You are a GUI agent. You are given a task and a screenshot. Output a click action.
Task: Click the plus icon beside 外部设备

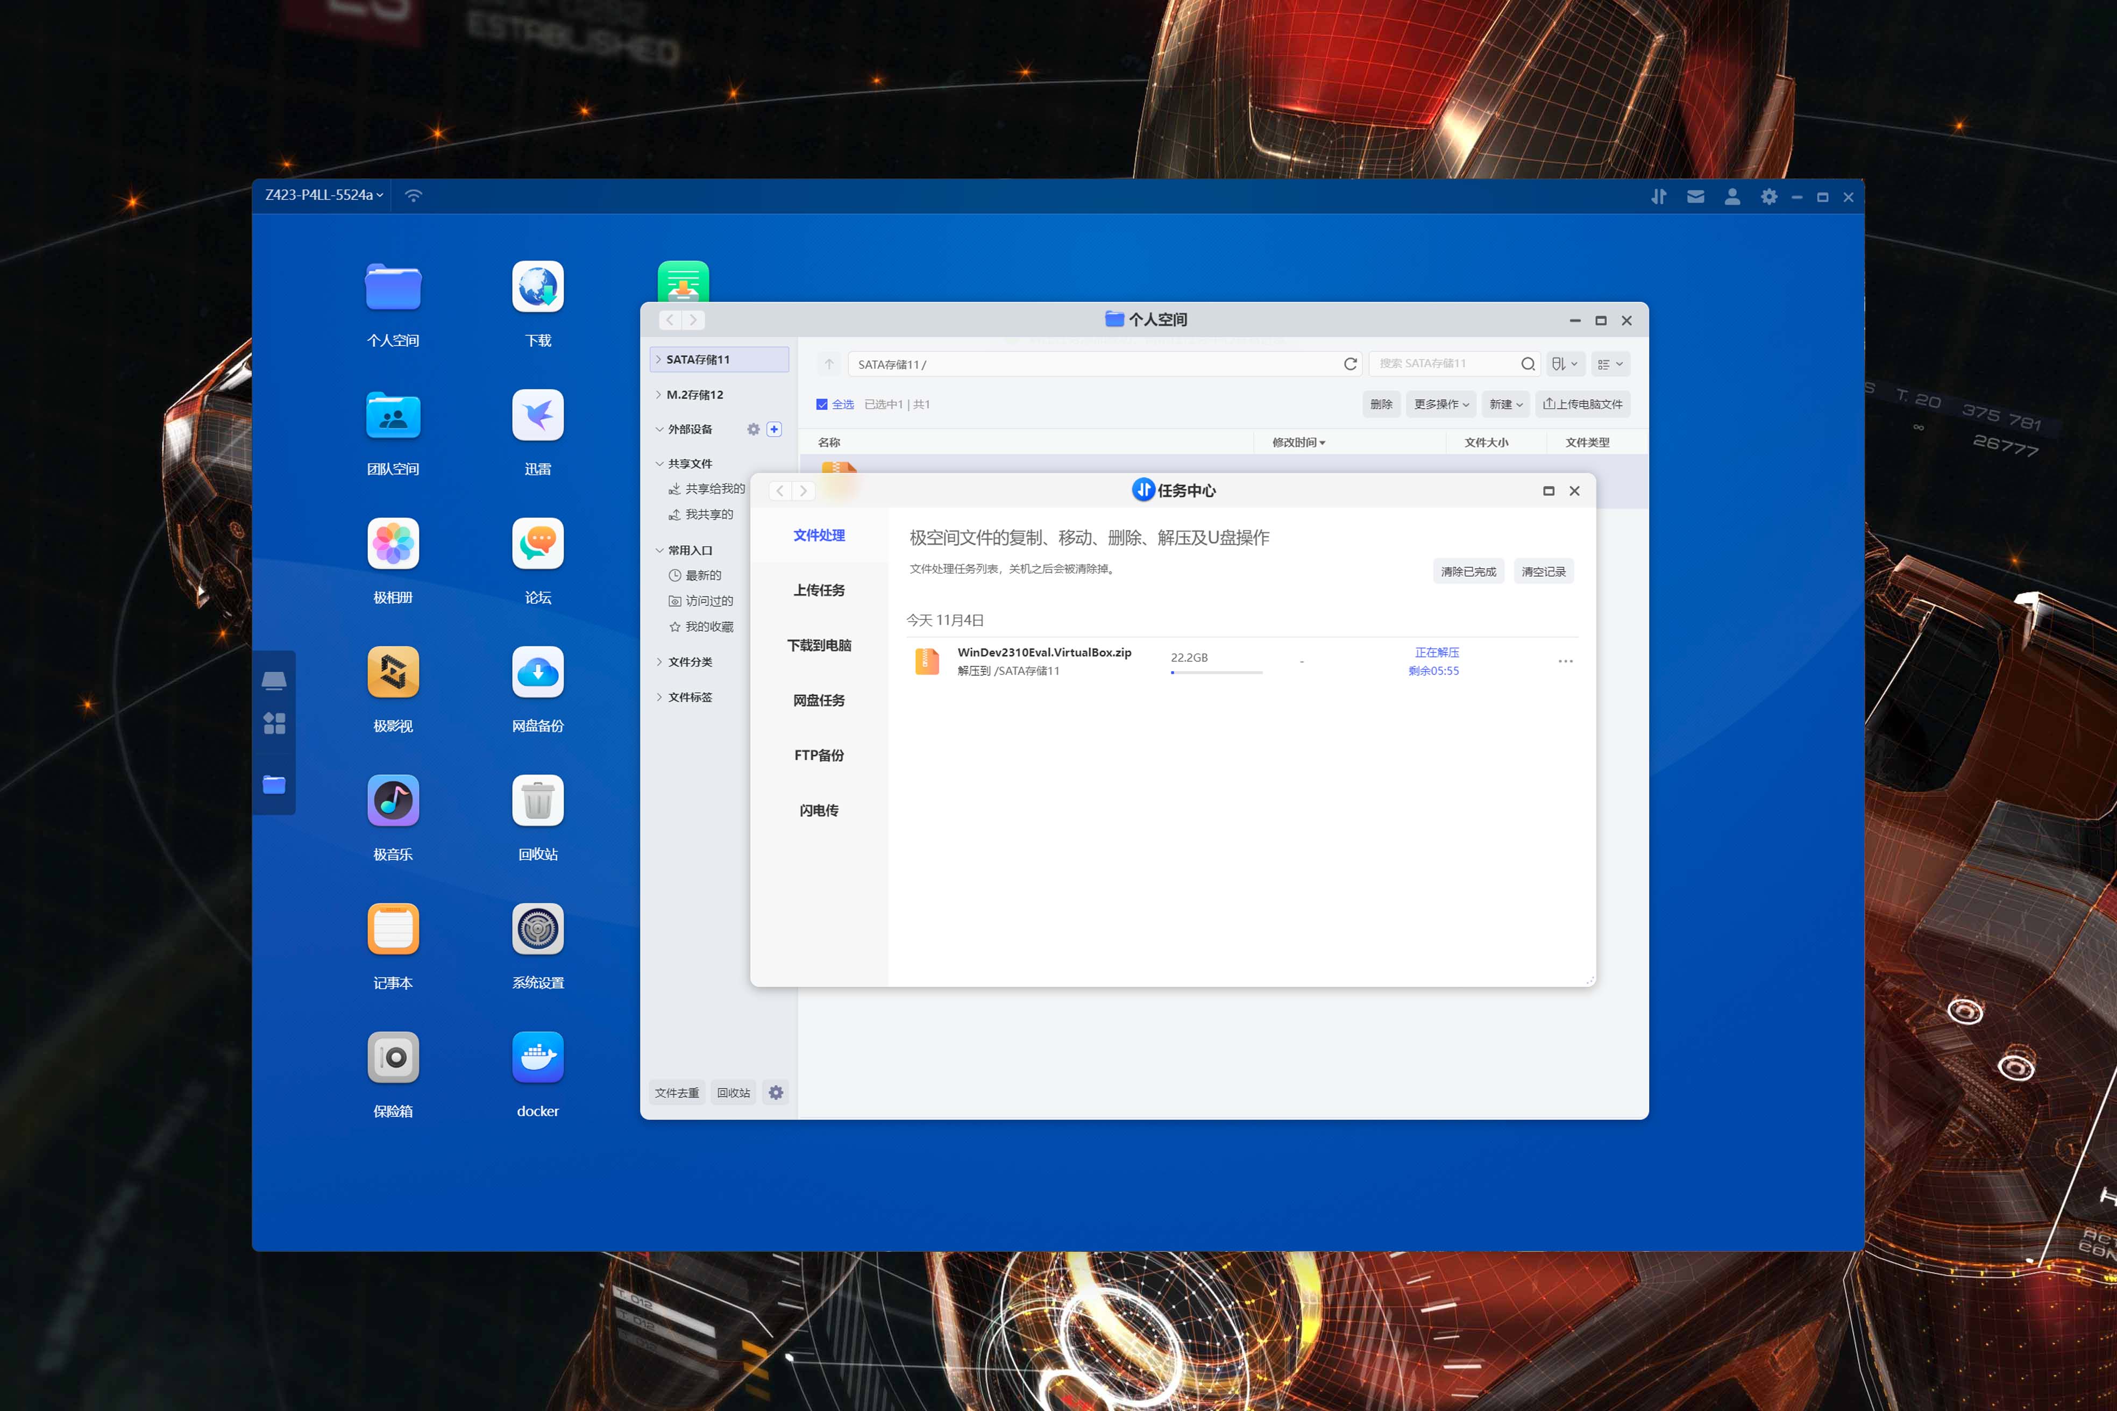[774, 429]
